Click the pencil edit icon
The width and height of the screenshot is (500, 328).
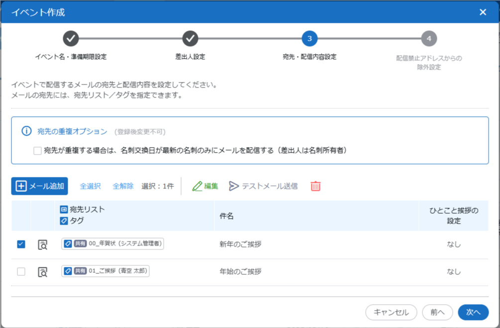pos(198,186)
